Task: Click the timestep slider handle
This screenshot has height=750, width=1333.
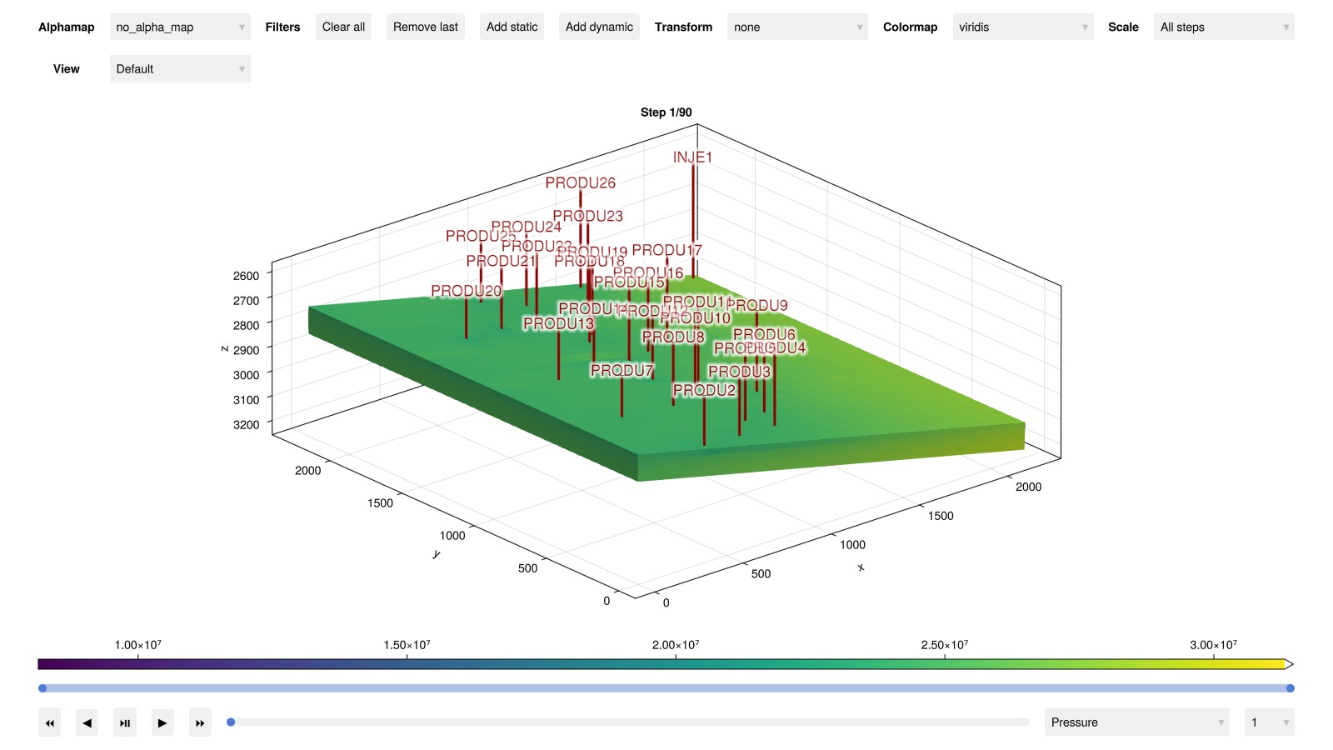Action: [x=231, y=722]
